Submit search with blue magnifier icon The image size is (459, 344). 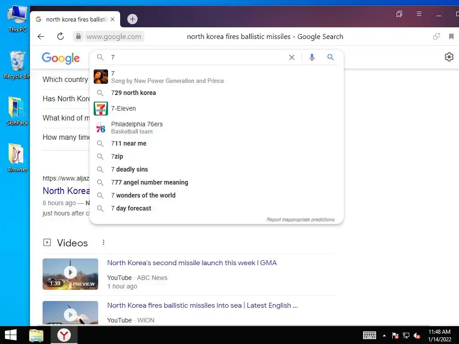[x=330, y=57]
